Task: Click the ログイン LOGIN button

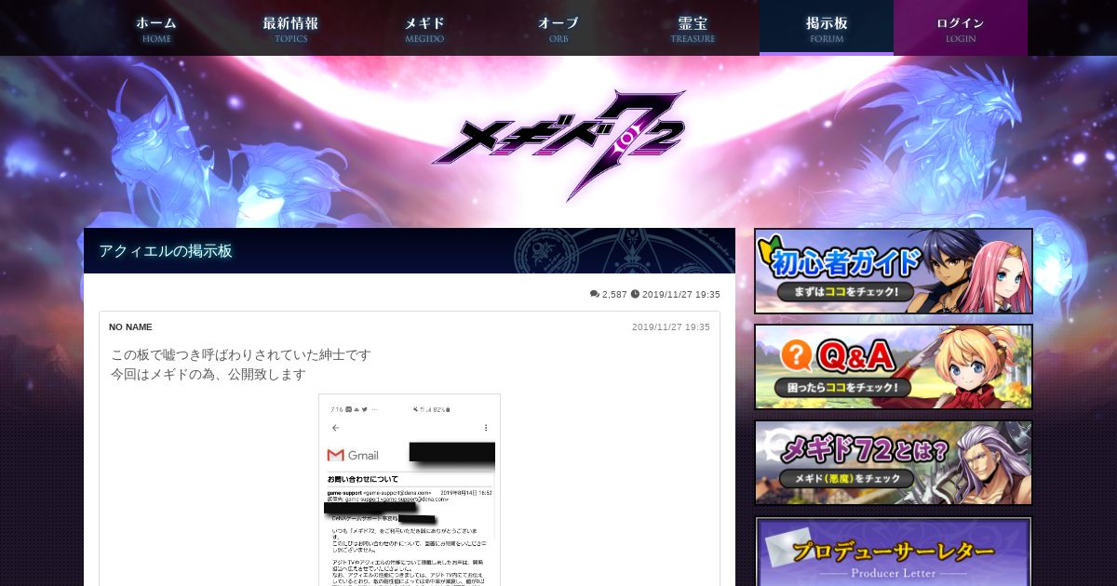Action: [961, 28]
